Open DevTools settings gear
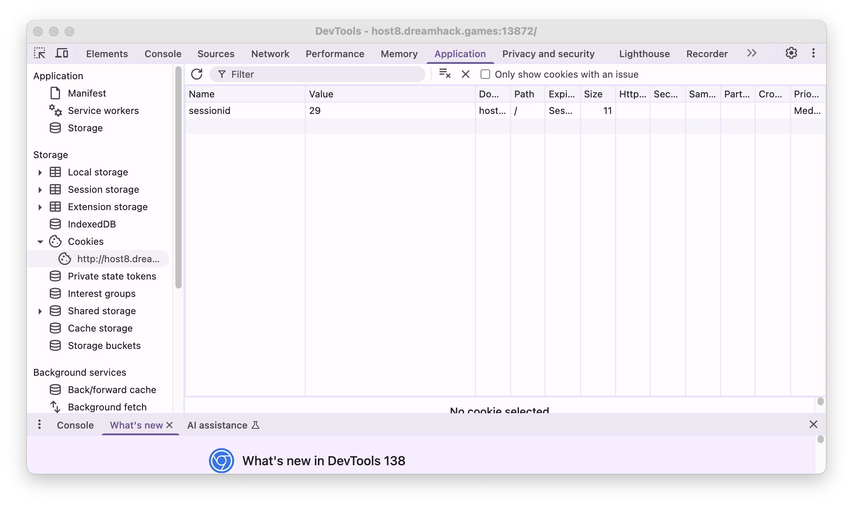Image resolution: width=853 pixels, height=507 pixels. coord(791,53)
